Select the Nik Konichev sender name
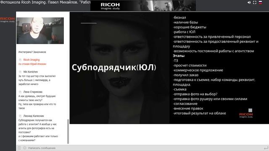 click(x=31, y=72)
